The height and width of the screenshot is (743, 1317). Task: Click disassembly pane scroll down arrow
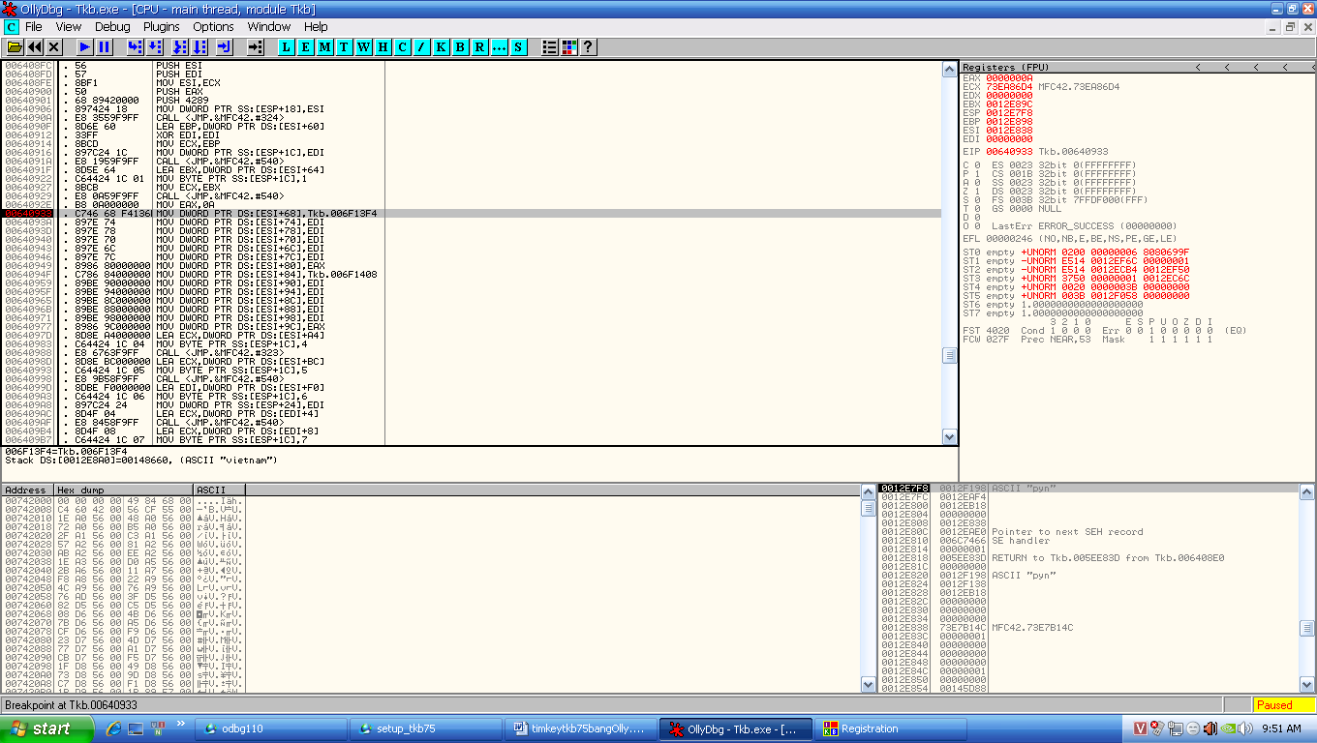point(950,437)
